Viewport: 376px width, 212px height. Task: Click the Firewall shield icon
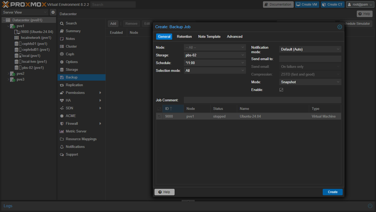click(62, 124)
